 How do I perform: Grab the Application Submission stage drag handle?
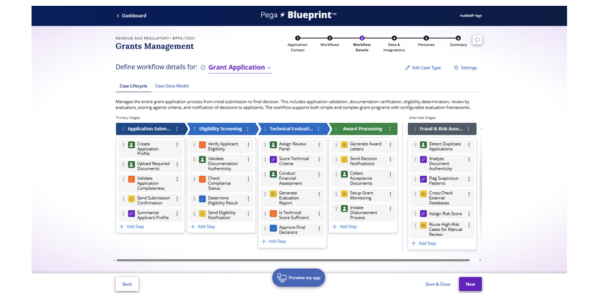(123, 129)
